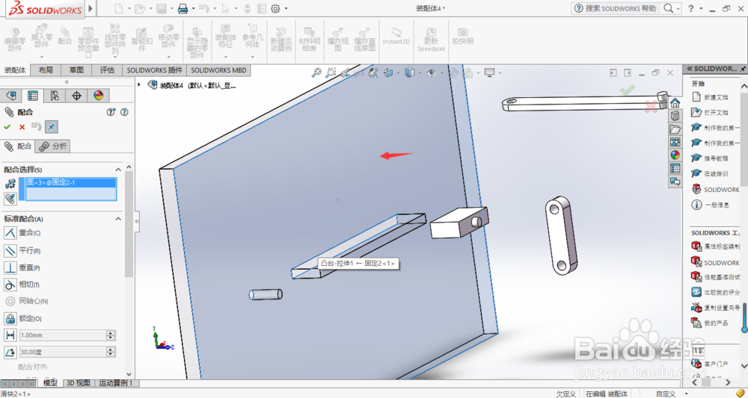The image size is (748, 398).
Task: Click 打开文档 in the resources pane
Action: click(x=716, y=113)
